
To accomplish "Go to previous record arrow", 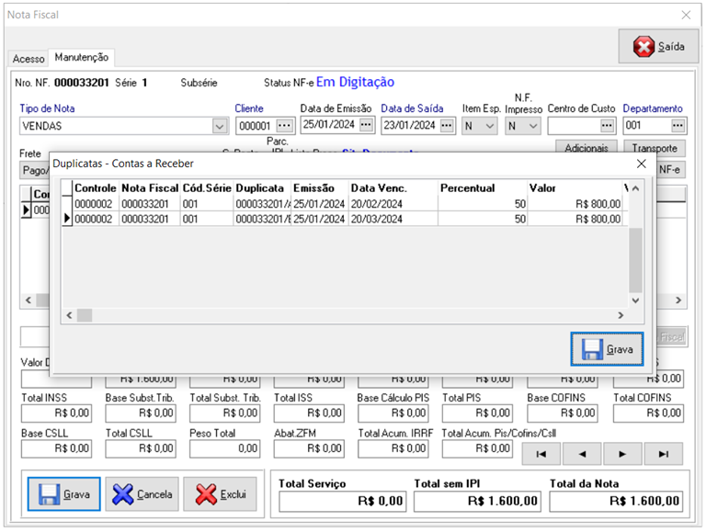I will (x=582, y=454).
